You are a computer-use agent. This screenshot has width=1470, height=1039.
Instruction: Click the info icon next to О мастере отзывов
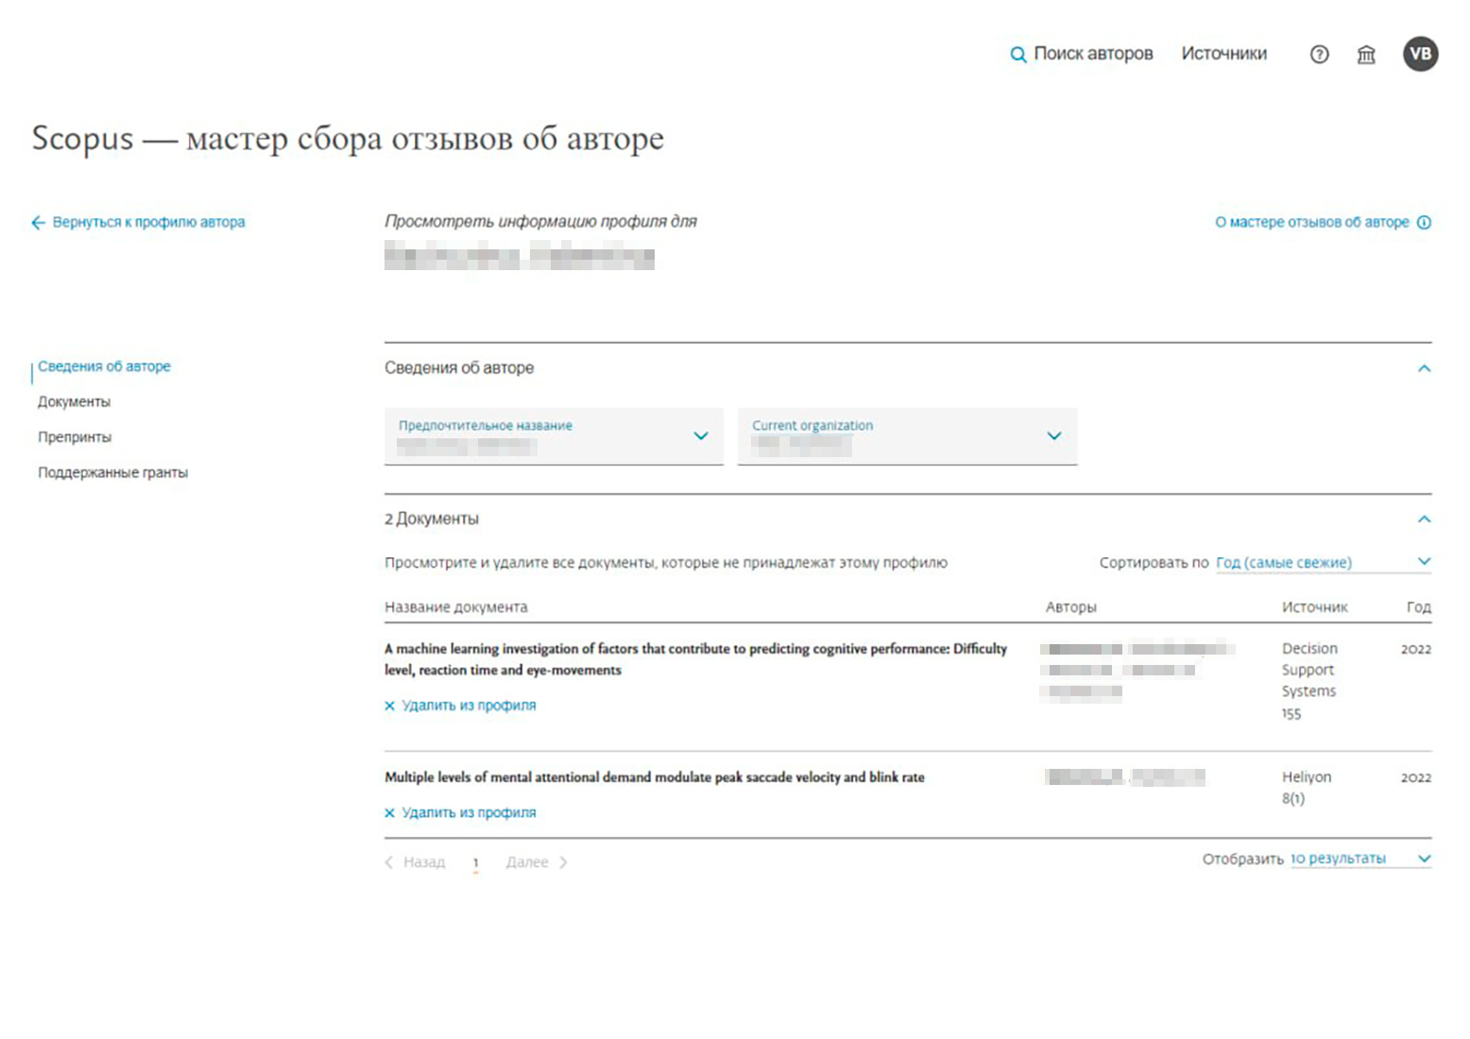coord(1424,223)
